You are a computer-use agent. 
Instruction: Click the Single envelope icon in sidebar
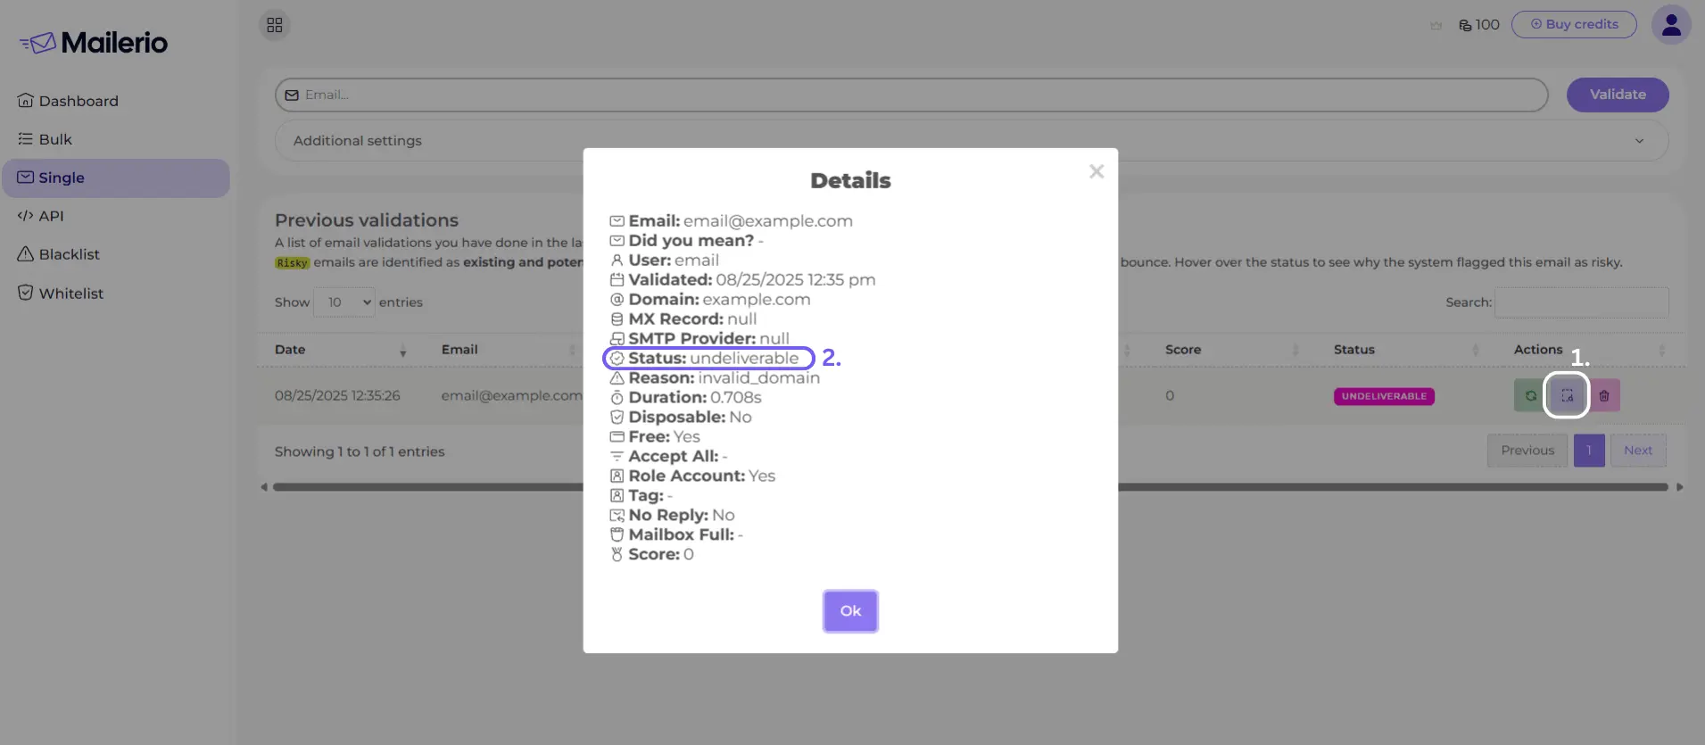pyautogui.click(x=25, y=177)
